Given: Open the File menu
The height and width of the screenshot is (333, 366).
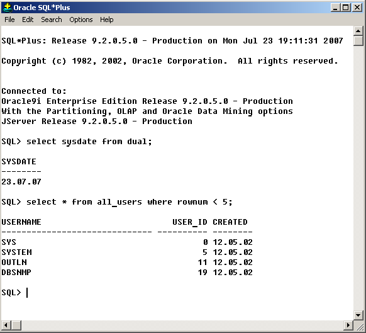Looking at the screenshot, I should (x=9, y=20).
